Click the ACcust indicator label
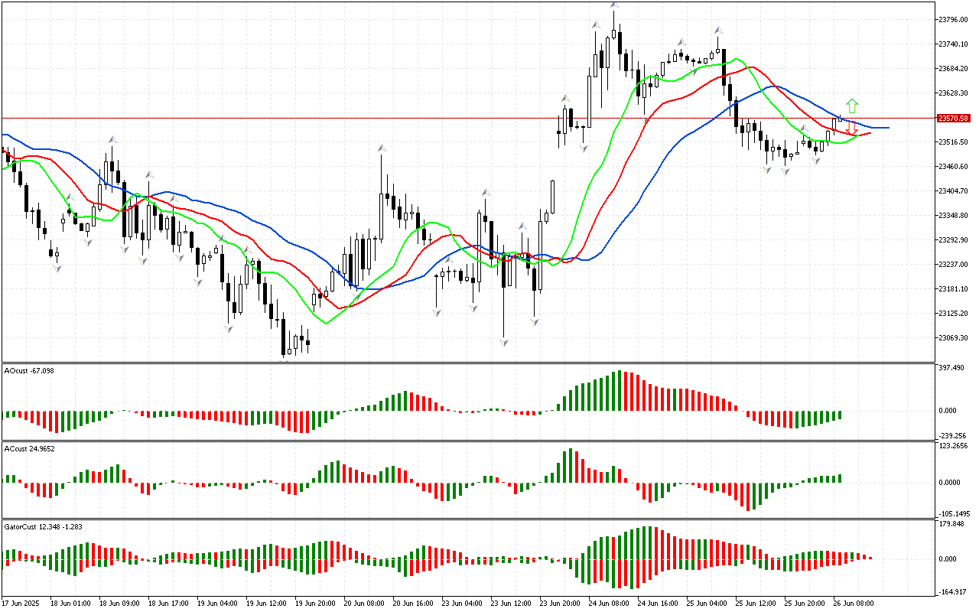 coord(29,448)
